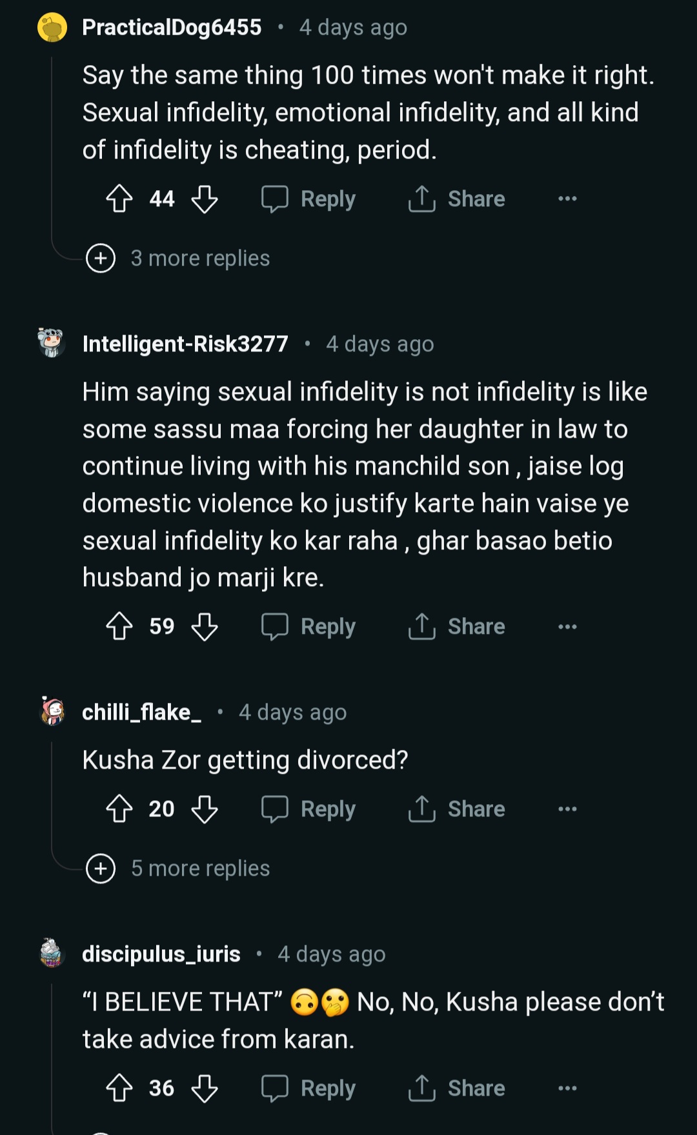Screen dimensions: 697x1135
Task: Open the Intelligent-Risk3277 username link
Action: [185, 344]
